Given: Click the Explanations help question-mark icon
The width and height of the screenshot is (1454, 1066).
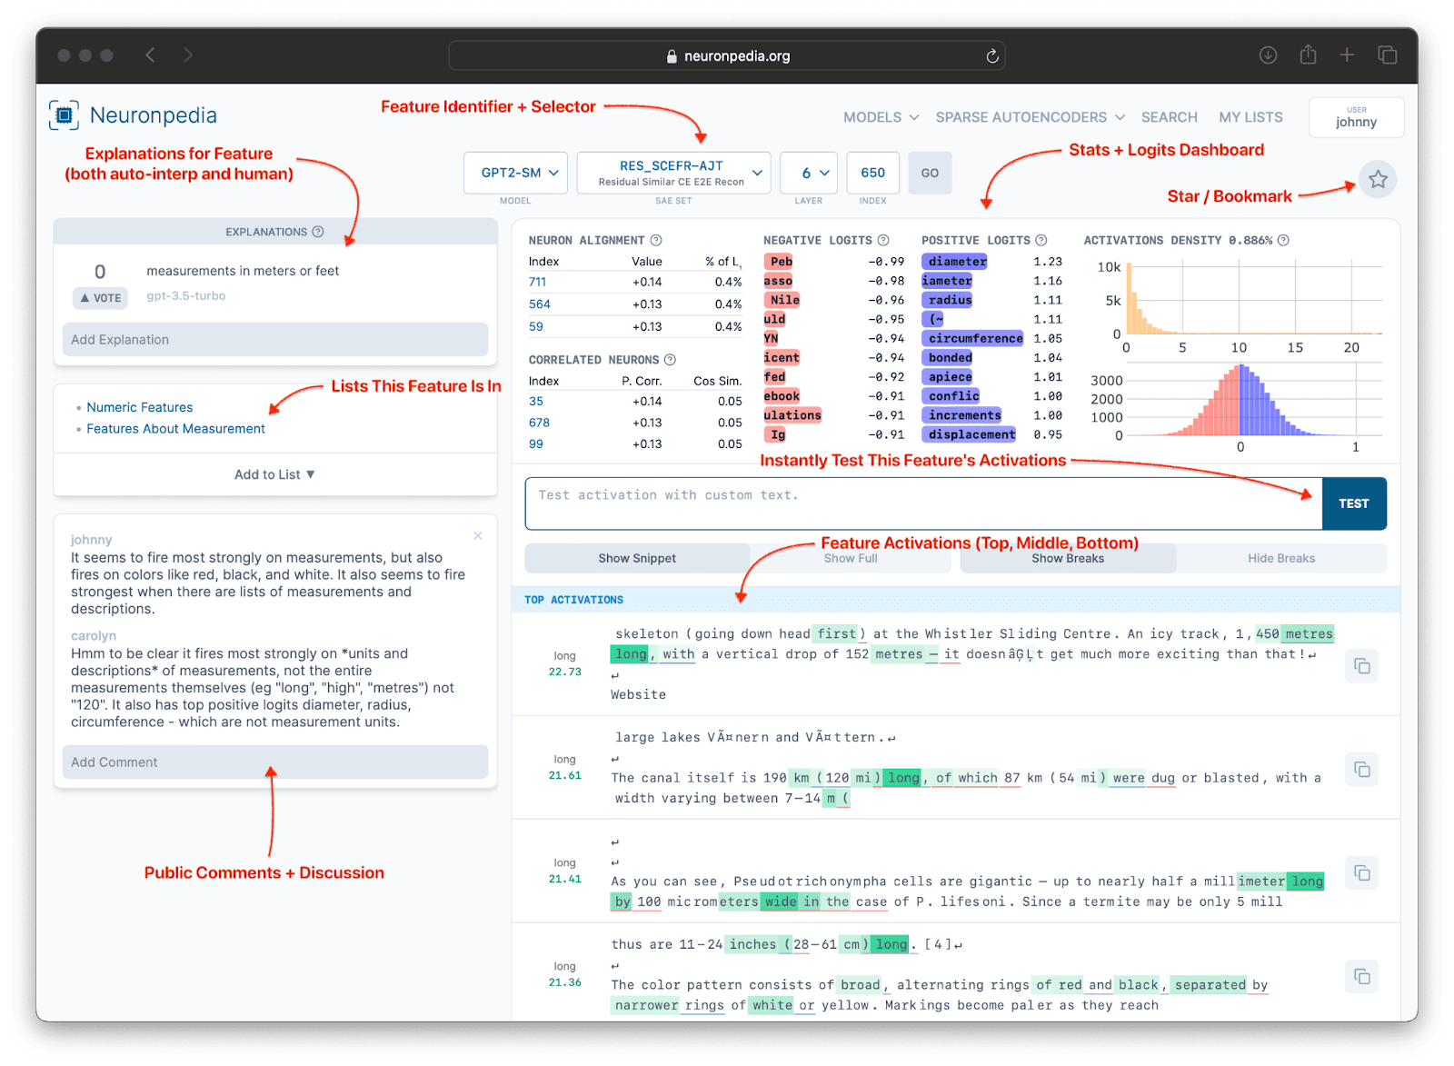Looking at the screenshot, I should click(x=318, y=232).
